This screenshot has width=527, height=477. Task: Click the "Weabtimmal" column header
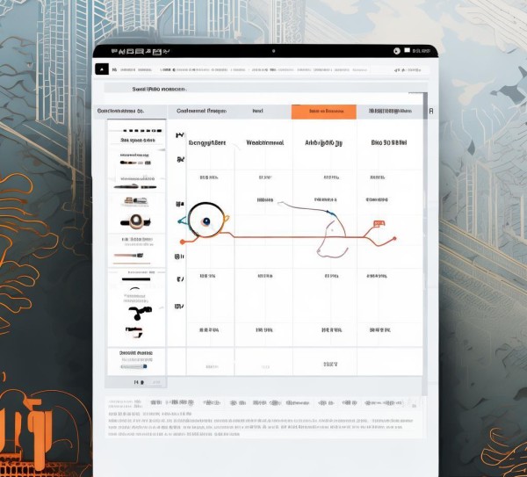click(264, 141)
